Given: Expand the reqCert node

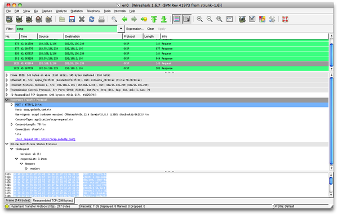Looking at the screenshot, I should 26,169.
